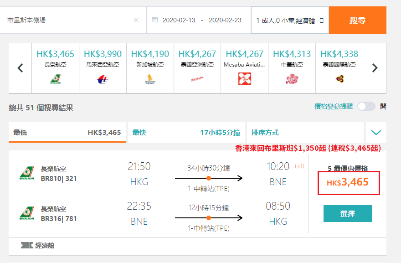Clear the 布里斯本機場 destination field
Image resolution: width=401 pixels, height=263 pixels.
[136, 20]
